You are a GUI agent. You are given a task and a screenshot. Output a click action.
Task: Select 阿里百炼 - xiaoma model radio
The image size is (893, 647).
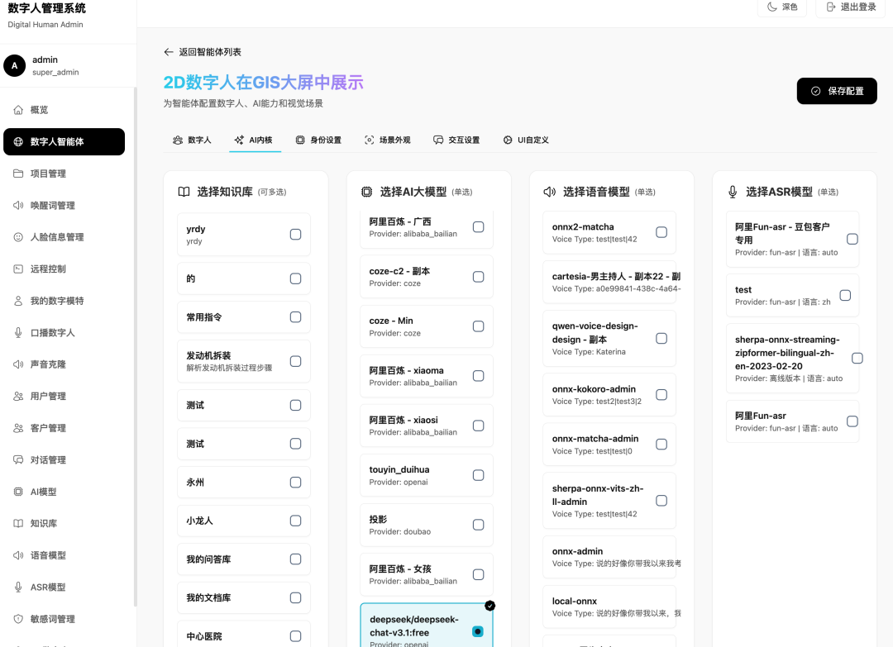coord(479,376)
